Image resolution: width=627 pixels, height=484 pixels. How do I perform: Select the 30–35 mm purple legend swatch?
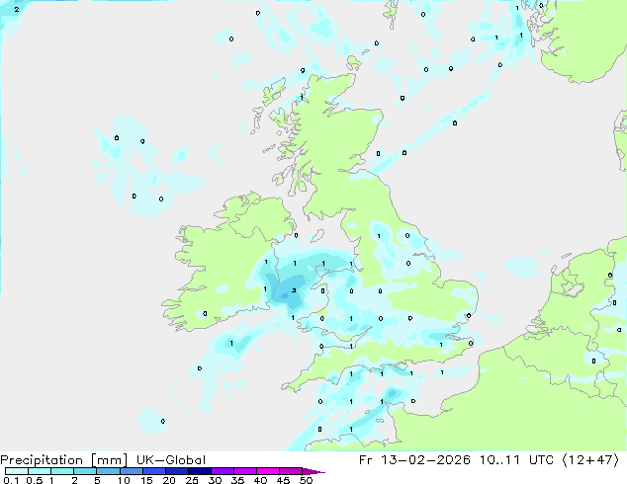[x=222, y=471]
